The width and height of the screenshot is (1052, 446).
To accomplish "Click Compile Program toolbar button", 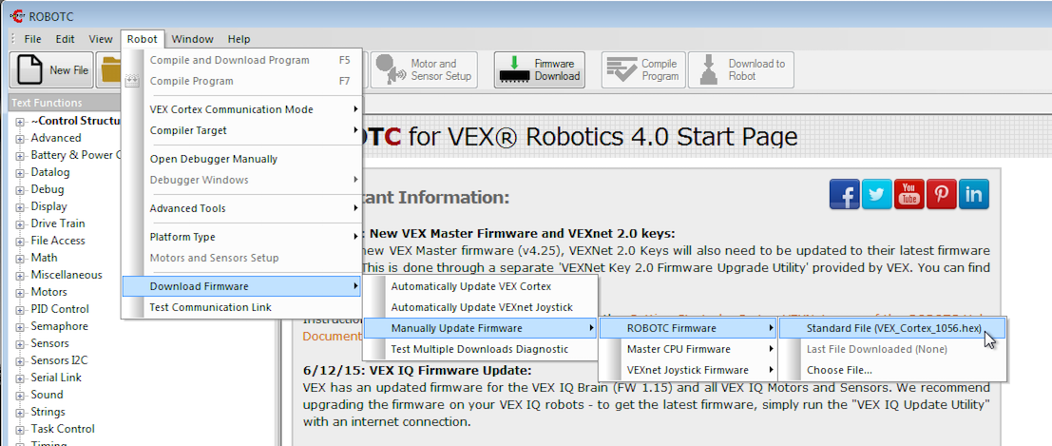I will coord(643,69).
